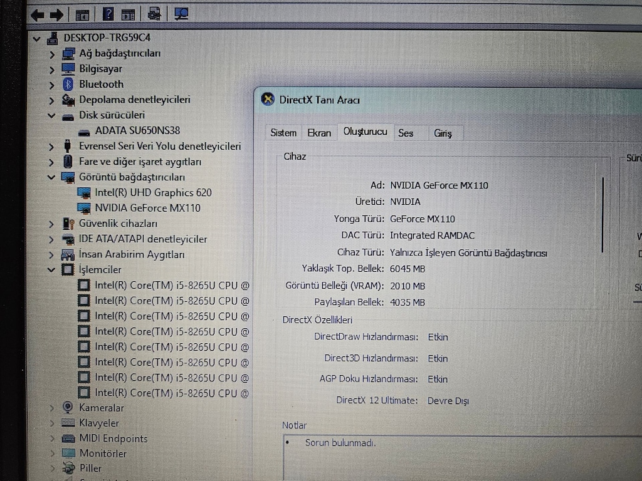Click the IDE ATA/ATAPI denetleyiciler icon
The height and width of the screenshot is (481, 642).
click(68, 239)
